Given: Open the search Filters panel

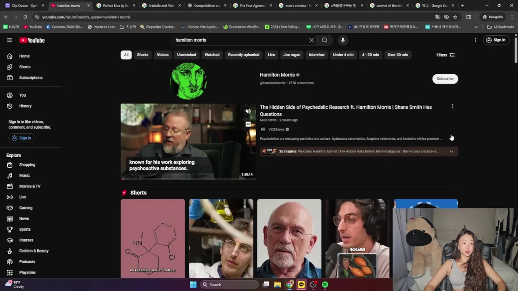Looking at the screenshot, I should tap(446, 55).
